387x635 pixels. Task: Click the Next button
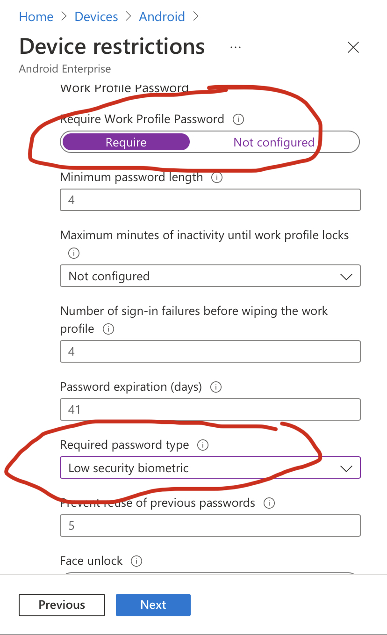pos(153,605)
